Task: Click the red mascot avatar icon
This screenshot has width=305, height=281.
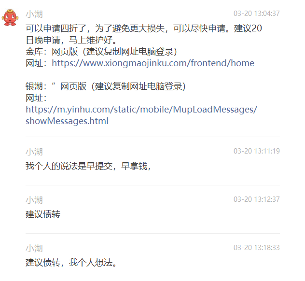Action: pos(10,17)
